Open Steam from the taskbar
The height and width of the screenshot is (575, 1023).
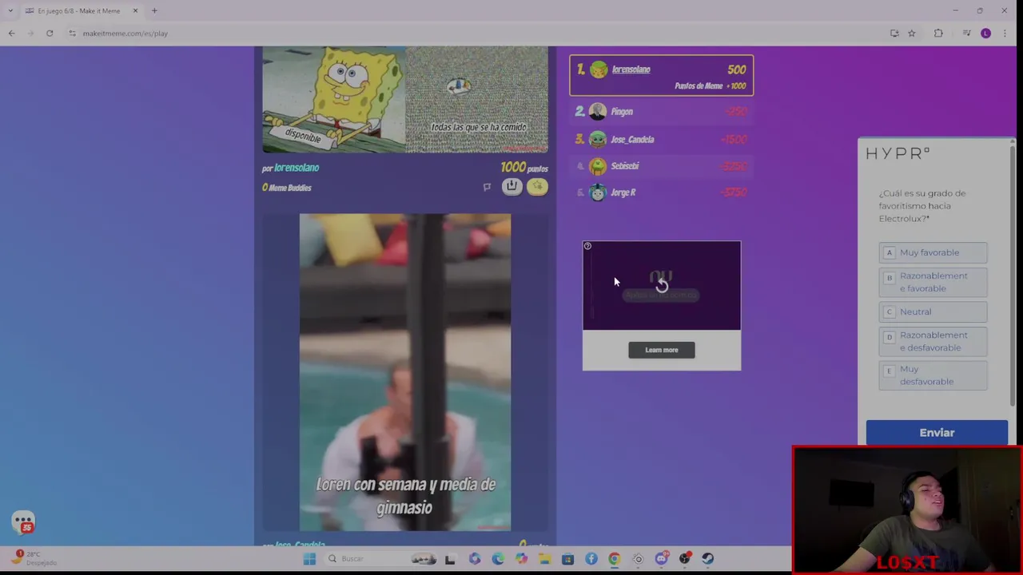coord(707,559)
